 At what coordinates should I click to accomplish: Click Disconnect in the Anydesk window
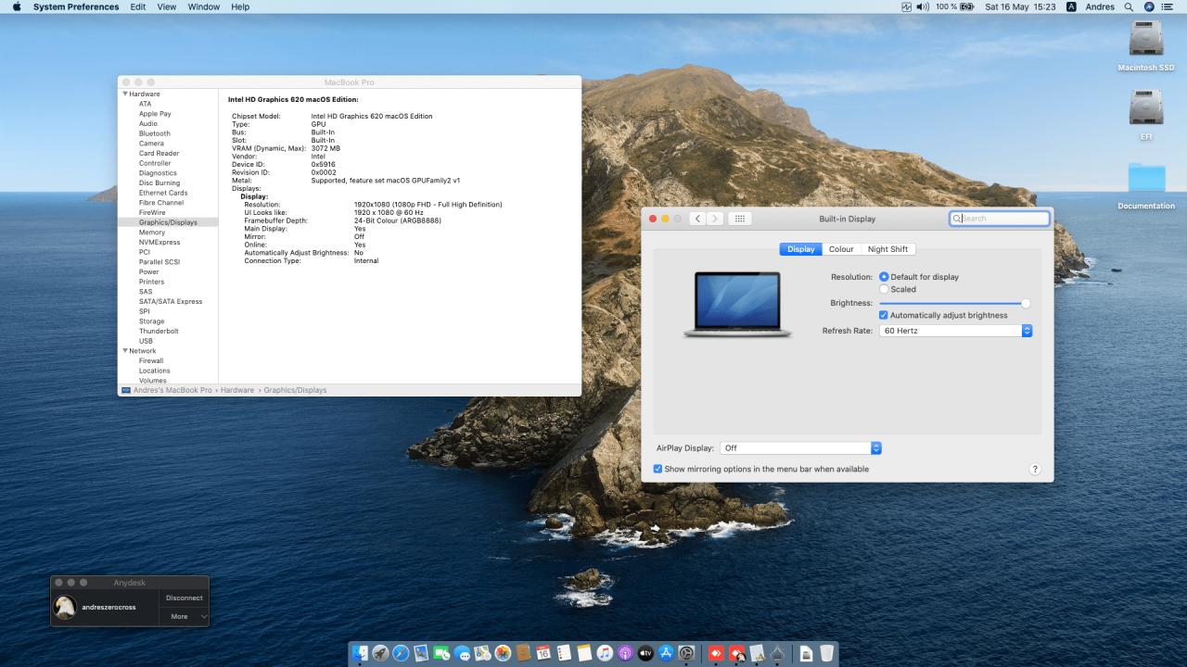point(184,598)
